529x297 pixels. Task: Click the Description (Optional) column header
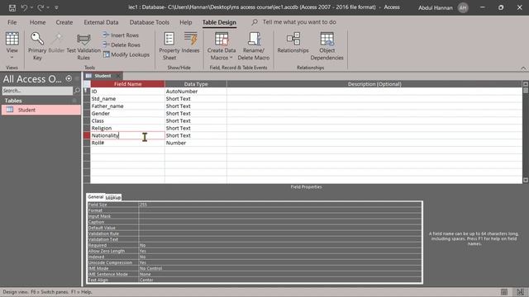coord(374,84)
